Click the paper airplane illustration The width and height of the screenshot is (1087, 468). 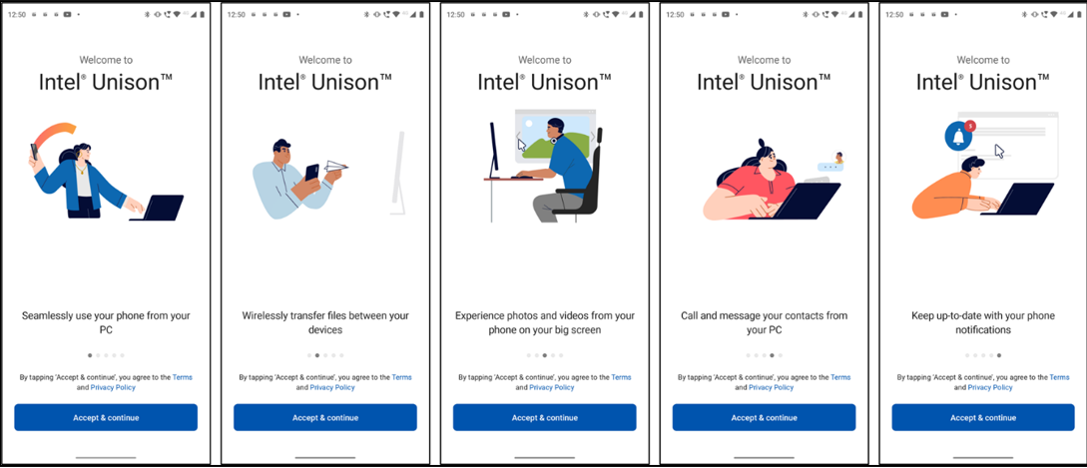pyautogui.click(x=335, y=166)
